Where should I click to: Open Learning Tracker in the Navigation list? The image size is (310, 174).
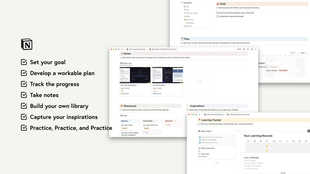tap(191, 13)
